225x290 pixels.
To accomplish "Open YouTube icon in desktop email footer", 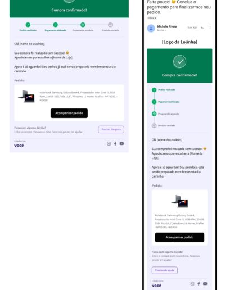I will [121, 144].
